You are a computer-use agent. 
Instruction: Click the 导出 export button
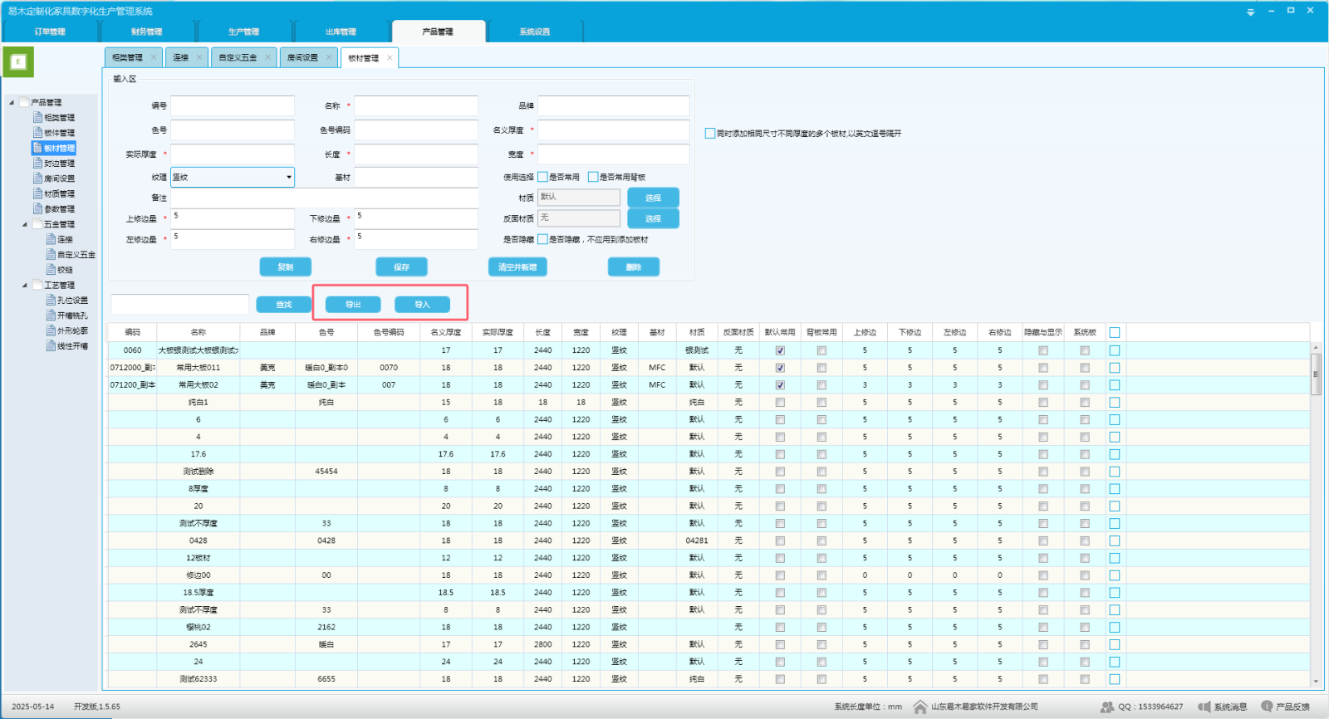pos(353,305)
